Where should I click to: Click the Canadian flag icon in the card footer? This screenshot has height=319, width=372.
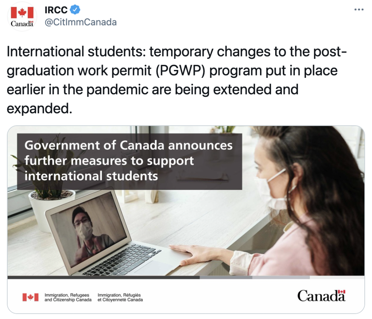coord(30,297)
